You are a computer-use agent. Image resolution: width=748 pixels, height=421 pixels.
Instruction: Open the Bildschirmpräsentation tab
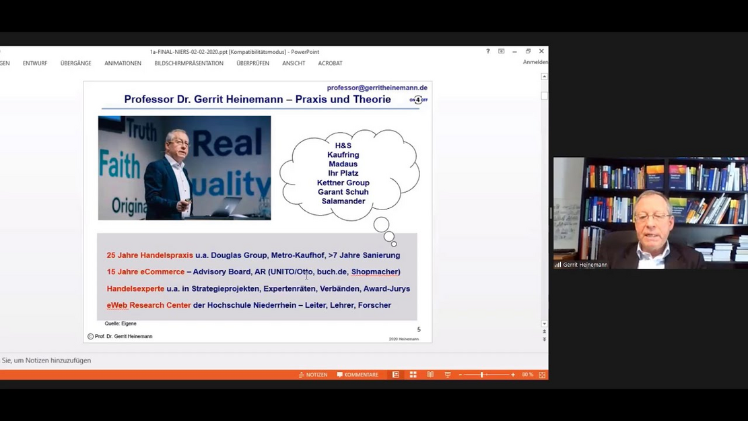189,63
